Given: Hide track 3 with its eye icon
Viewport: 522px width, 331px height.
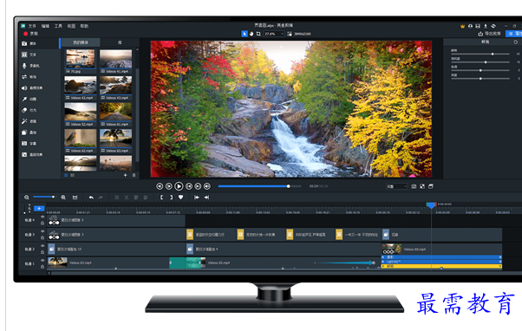Looking at the screenshot, I should (42, 230).
